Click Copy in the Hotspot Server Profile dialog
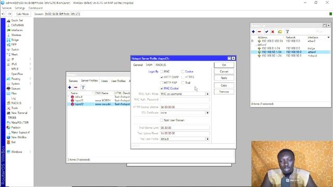This screenshot has width=333, height=187. [x=224, y=85]
